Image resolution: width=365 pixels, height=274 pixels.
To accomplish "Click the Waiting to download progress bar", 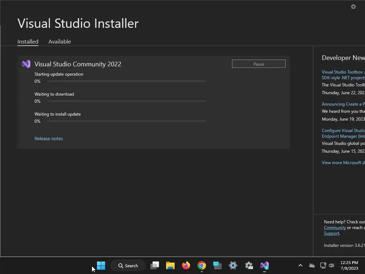I will [x=126, y=101].
